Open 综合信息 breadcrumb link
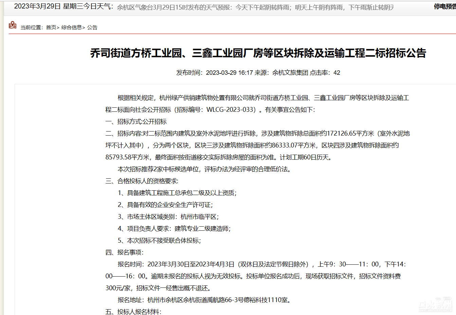The image size is (456, 315). pyautogui.click(x=72, y=28)
